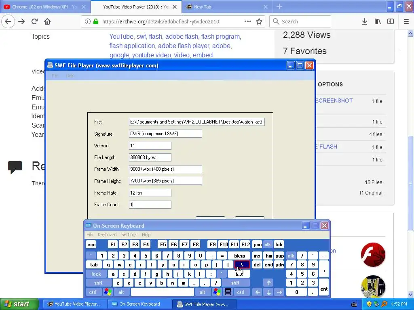This screenshot has height=310, width=414.
Task: Click the del key on On-Screen Keyboard
Action: coord(257,265)
